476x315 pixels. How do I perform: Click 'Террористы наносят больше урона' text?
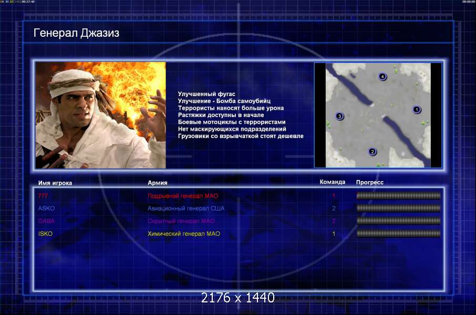[231, 108]
